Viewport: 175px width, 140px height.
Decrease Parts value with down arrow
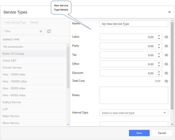click(x=159, y=47)
